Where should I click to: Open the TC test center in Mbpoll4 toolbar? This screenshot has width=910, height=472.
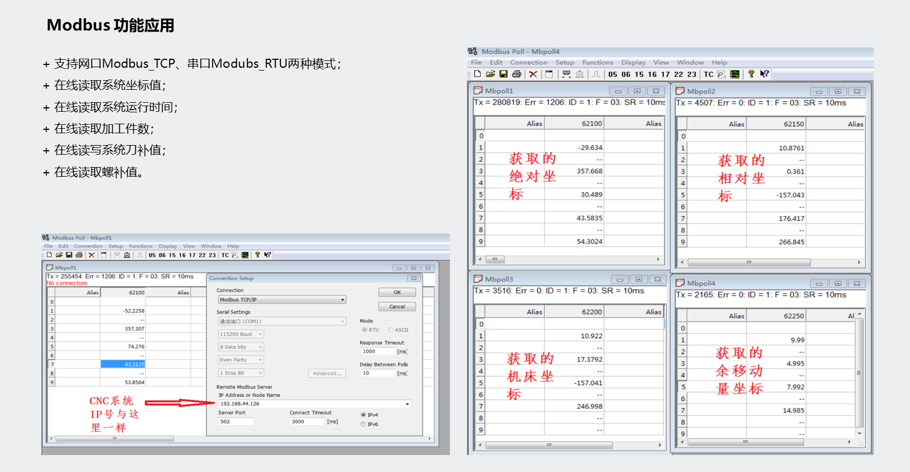708,75
